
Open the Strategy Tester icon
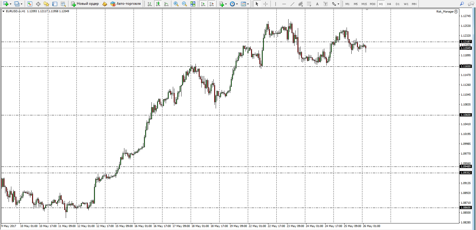tap(63, 4)
